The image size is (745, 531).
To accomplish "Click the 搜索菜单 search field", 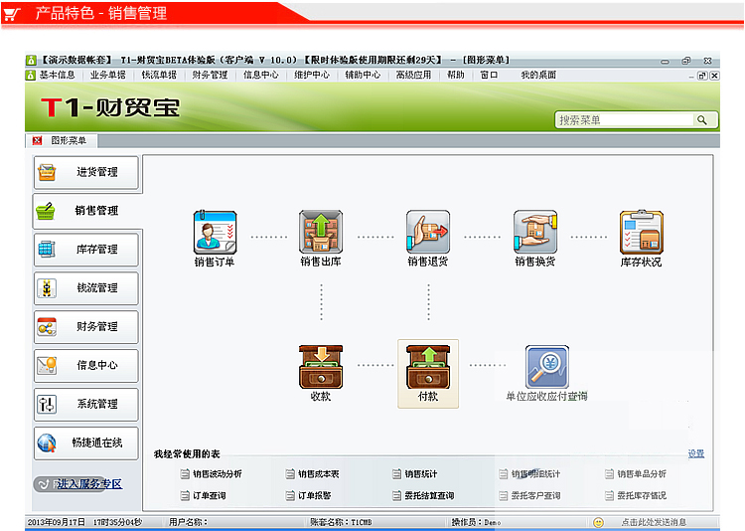I will click(625, 120).
